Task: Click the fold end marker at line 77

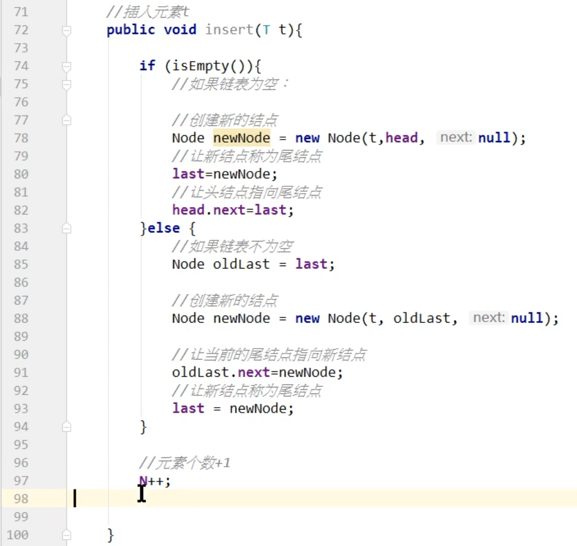Action: click(x=66, y=120)
